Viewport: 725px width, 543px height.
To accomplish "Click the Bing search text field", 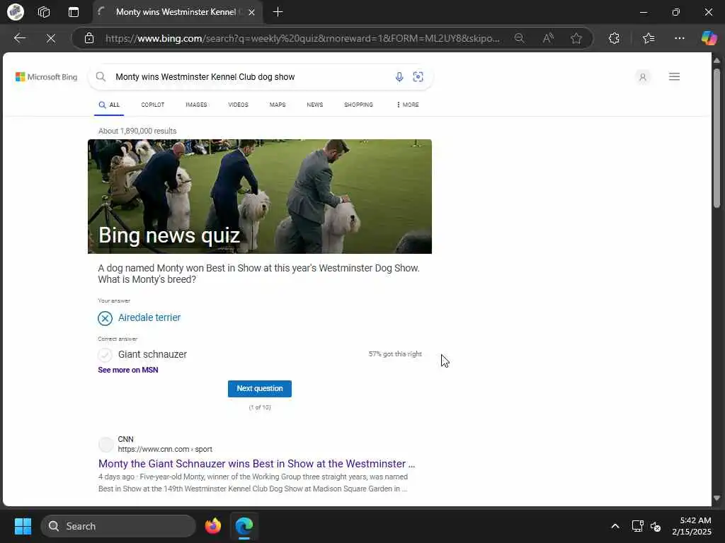I will click(x=250, y=77).
